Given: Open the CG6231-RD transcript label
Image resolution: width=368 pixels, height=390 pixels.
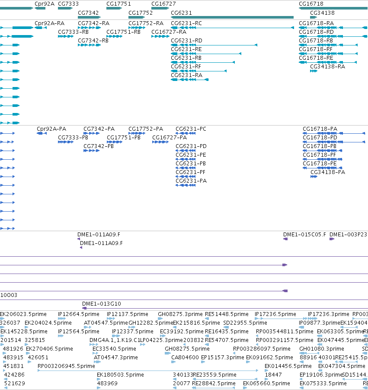Looking at the screenshot, I should tap(186, 41).
